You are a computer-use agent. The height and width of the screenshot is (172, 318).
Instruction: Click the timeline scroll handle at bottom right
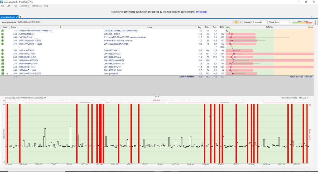307,169
